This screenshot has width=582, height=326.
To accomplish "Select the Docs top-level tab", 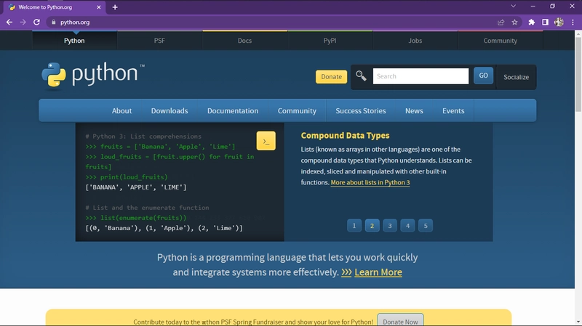I will click(244, 41).
